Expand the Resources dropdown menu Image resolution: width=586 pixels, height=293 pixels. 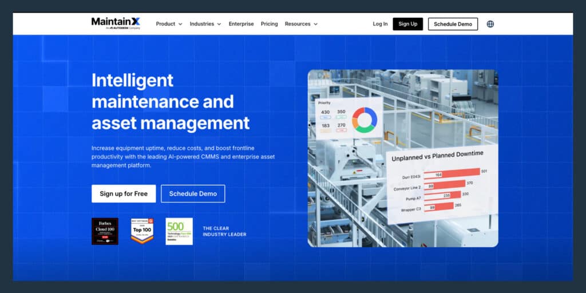pos(301,24)
